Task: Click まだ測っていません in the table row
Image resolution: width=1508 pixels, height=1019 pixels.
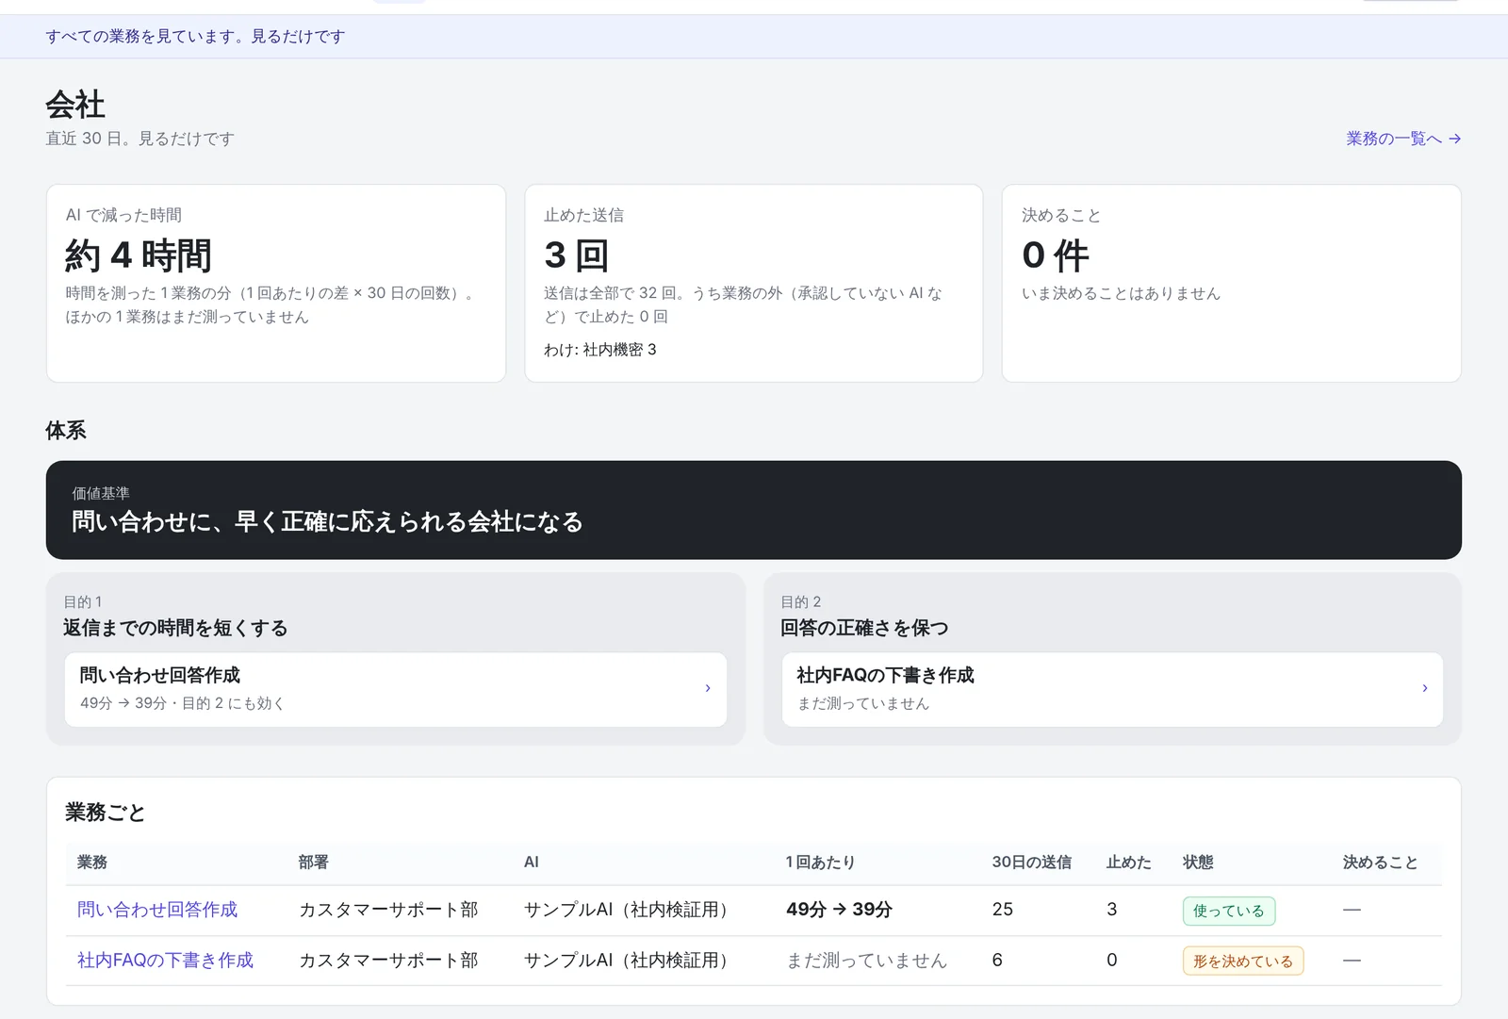Action: 866,961
